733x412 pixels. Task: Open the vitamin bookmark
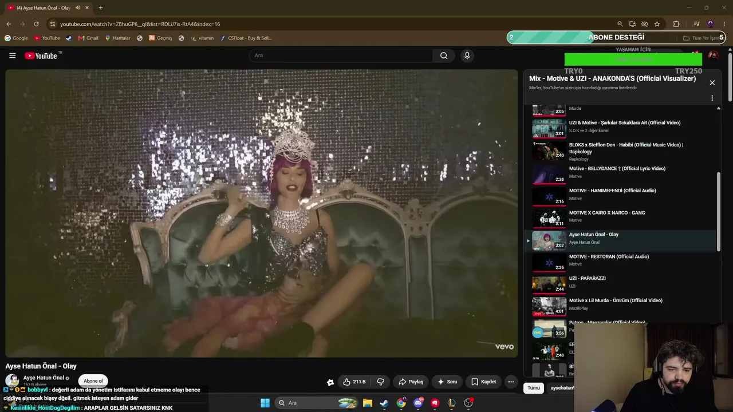click(x=202, y=38)
